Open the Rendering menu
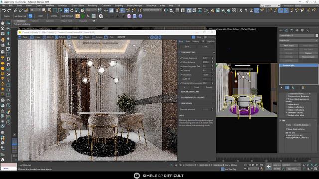The height and width of the screenshot is (179, 319). (x=92, y=5)
